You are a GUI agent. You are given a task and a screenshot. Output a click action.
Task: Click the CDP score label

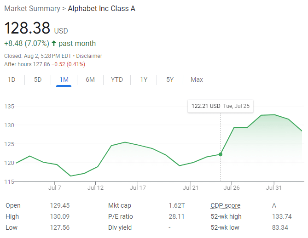click(x=226, y=205)
